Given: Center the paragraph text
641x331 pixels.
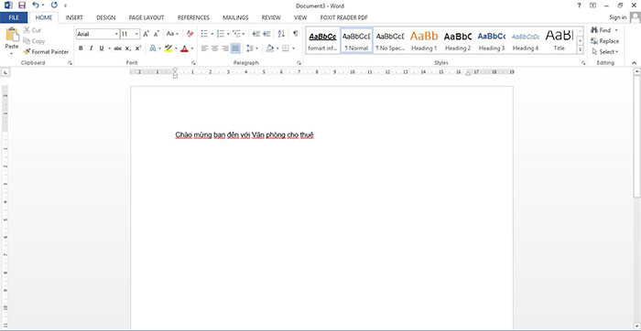Looking at the screenshot, I should (214, 48).
